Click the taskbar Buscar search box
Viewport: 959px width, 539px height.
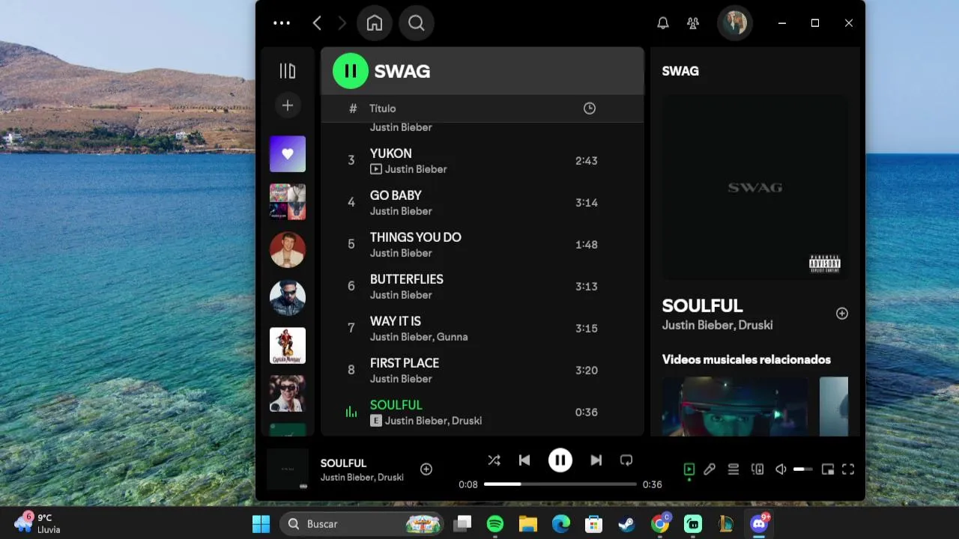pos(362,524)
